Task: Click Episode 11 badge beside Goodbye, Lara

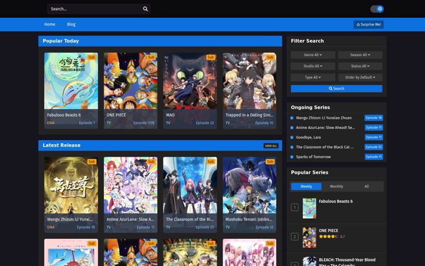Action: (x=374, y=137)
